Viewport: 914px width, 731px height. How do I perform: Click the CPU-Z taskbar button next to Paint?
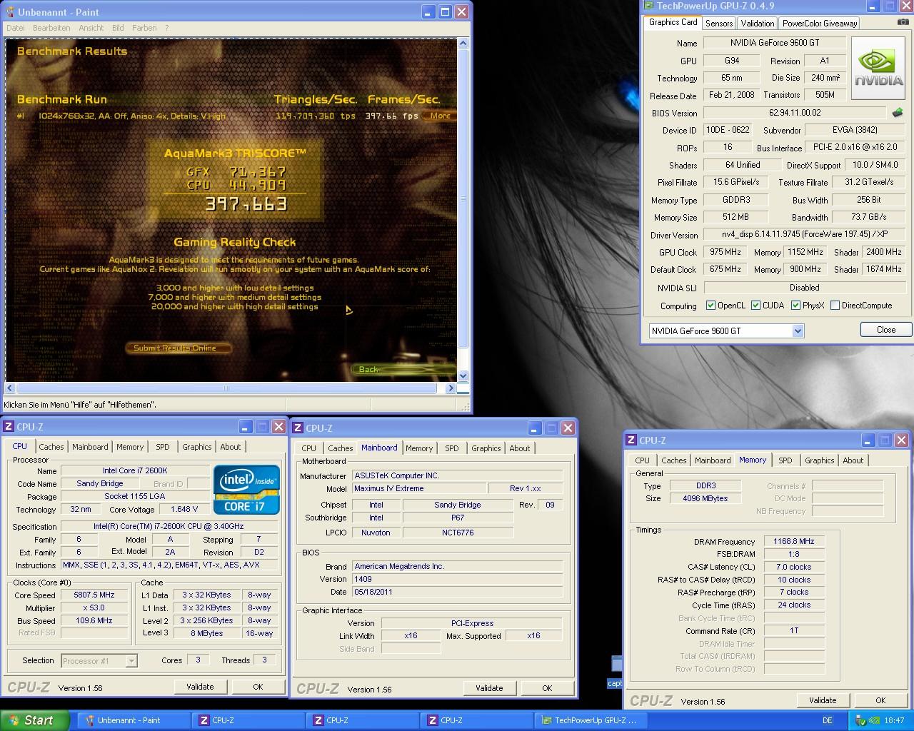248,720
